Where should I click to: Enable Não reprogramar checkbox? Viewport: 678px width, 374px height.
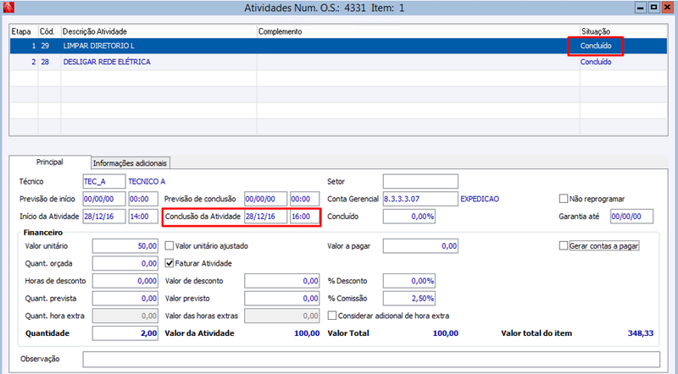pyautogui.click(x=563, y=199)
